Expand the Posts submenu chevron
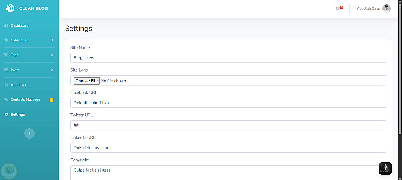The image size is (402, 180). pyautogui.click(x=52, y=70)
